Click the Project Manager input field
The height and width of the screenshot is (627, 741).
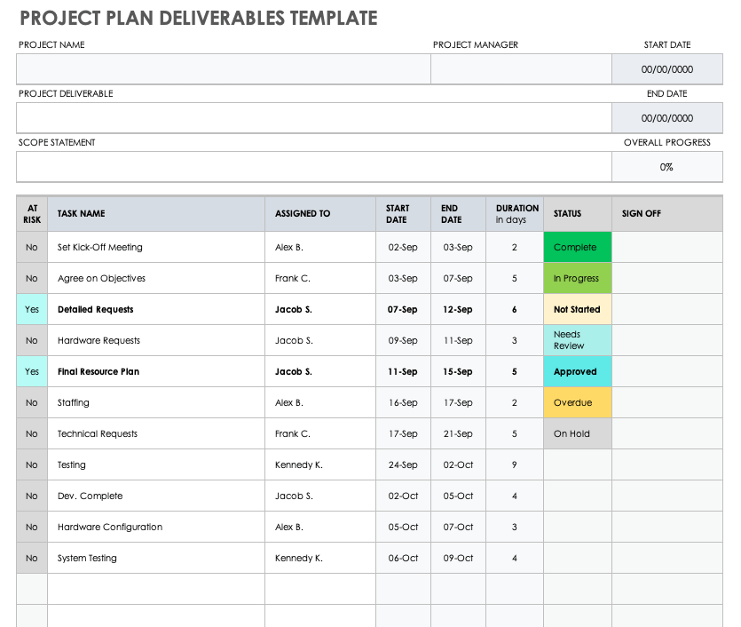(x=521, y=69)
